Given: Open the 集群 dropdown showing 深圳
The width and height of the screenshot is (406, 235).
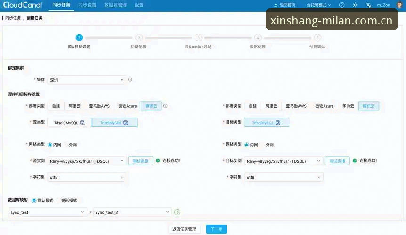Looking at the screenshot, I should click(87, 80).
